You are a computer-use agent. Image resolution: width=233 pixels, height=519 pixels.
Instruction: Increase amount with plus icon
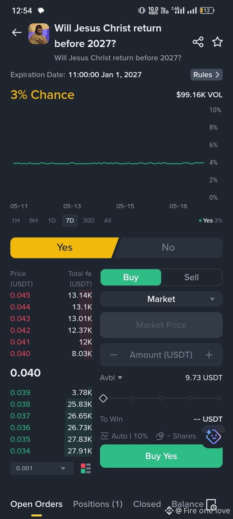[x=209, y=355]
